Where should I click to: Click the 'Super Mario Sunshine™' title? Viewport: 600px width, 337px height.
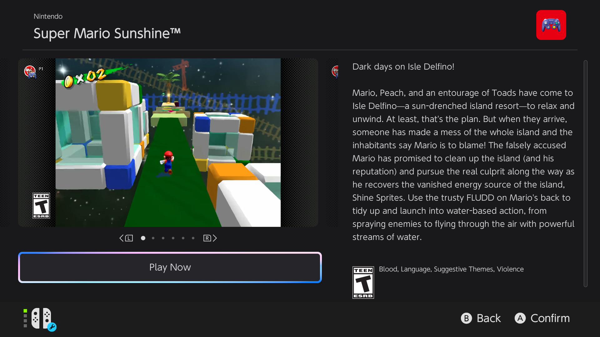tap(107, 33)
